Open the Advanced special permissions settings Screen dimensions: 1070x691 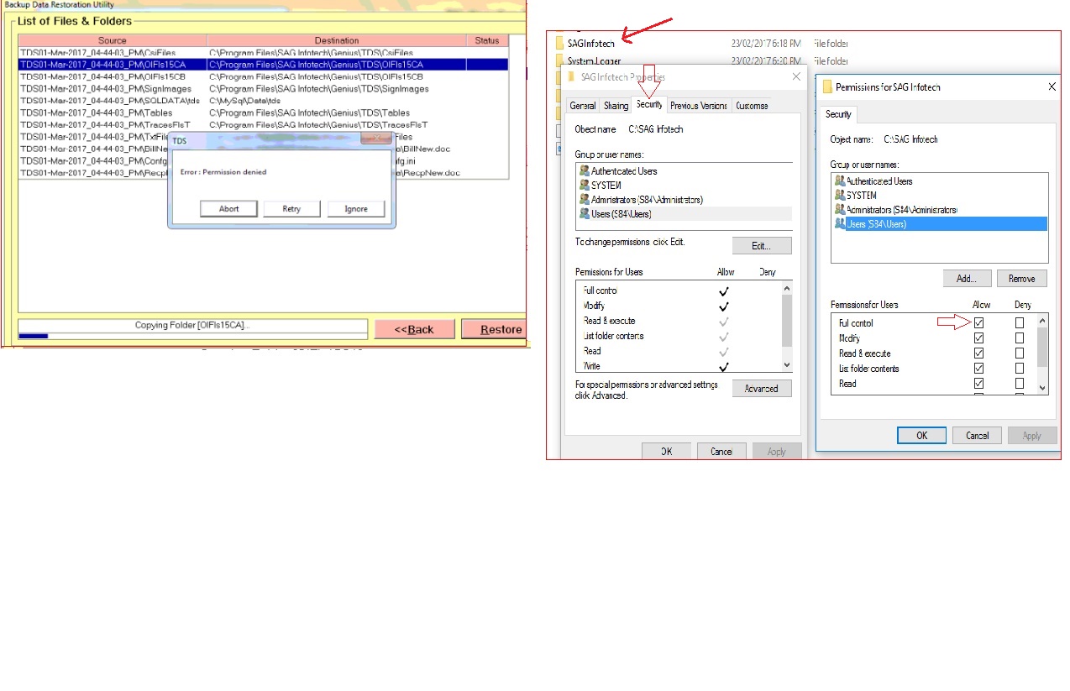761,389
